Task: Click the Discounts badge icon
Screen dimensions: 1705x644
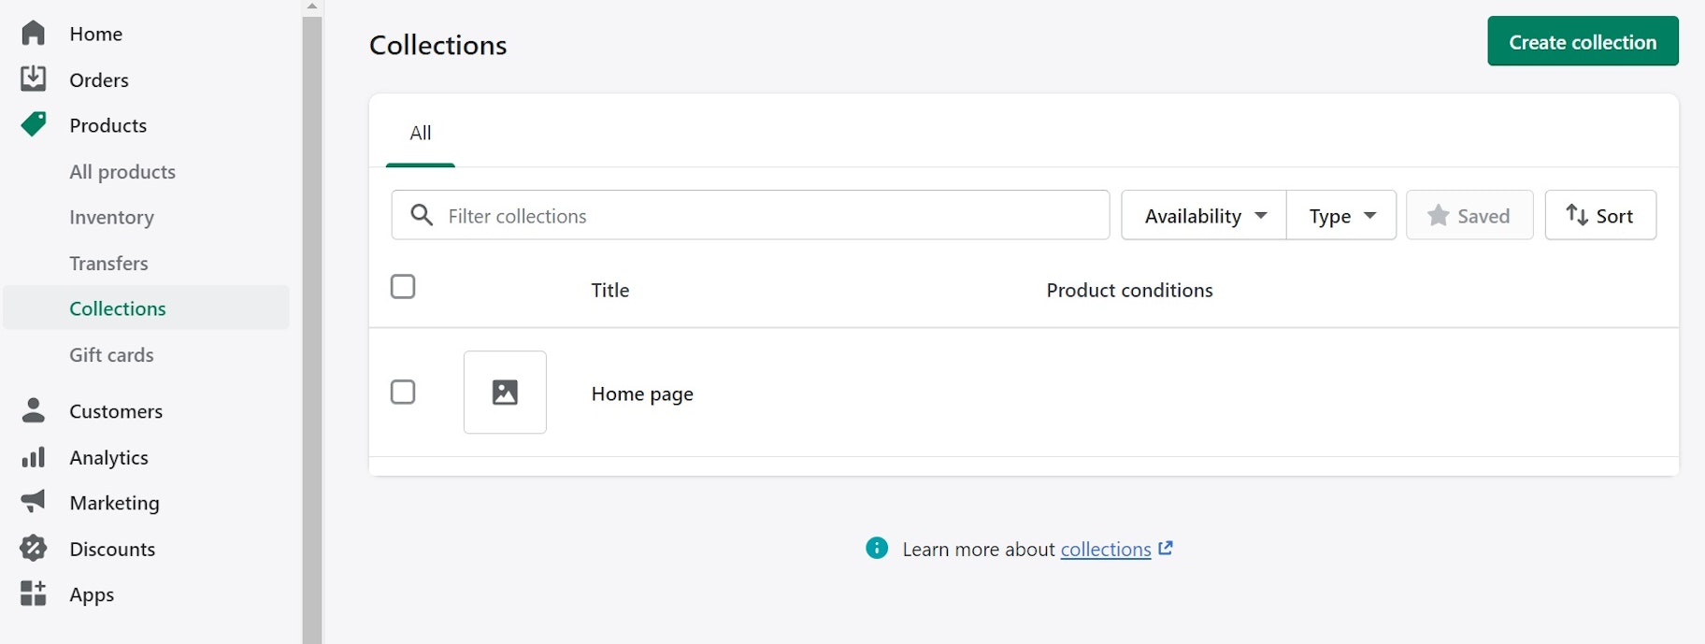Action: click(33, 549)
